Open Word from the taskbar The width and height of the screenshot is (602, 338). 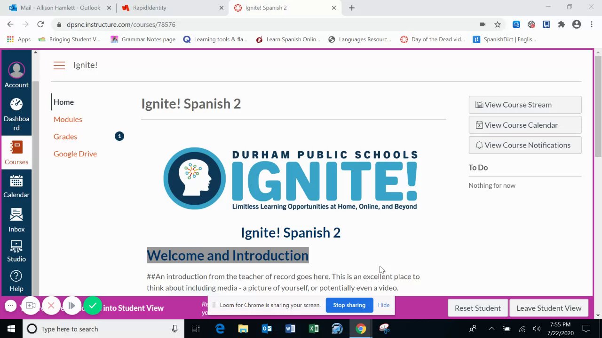[x=290, y=329]
